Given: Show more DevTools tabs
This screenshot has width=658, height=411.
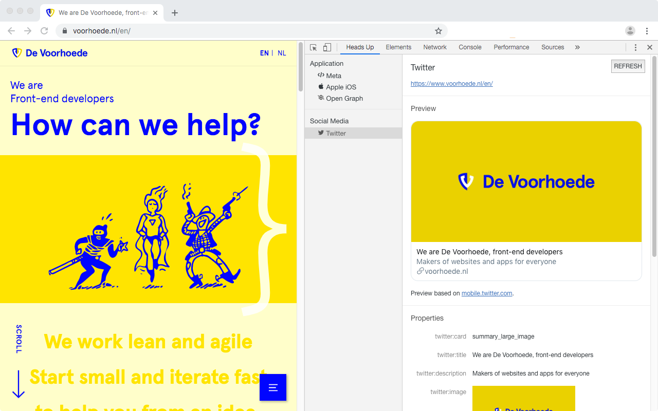Looking at the screenshot, I should (x=577, y=47).
